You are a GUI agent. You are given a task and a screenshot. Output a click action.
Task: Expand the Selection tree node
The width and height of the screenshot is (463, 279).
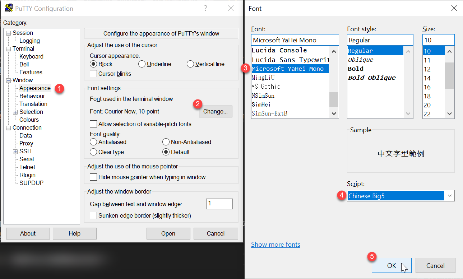(x=15, y=112)
